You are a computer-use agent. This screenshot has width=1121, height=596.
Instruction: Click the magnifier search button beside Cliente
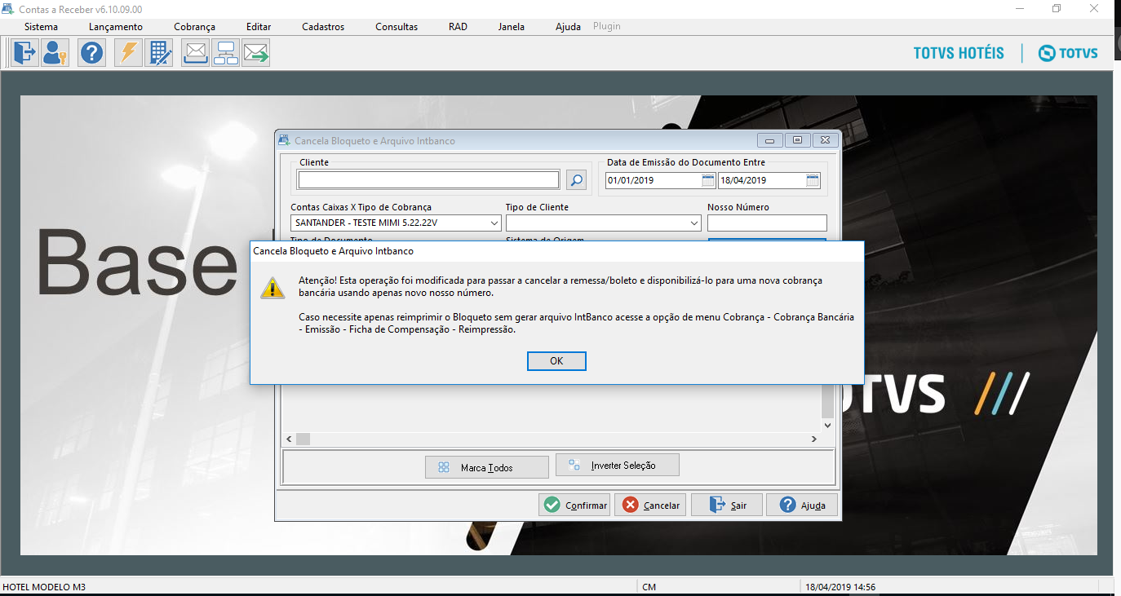click(x=576, y=180)
